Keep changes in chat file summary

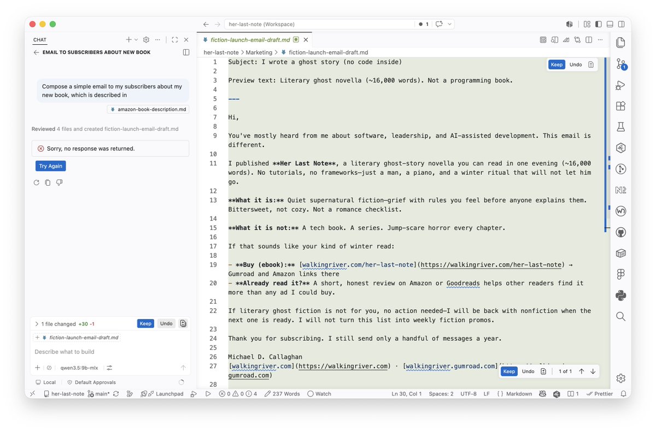tap(145, 323)
